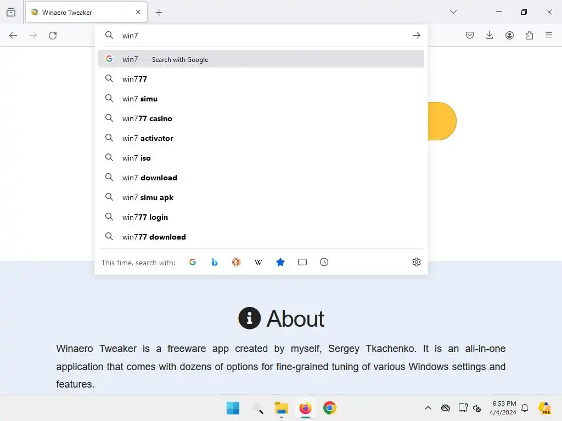The width and height of the screenshot is (562, 421).
Task: Open search settings gear icon
Action: coord(416,262)
